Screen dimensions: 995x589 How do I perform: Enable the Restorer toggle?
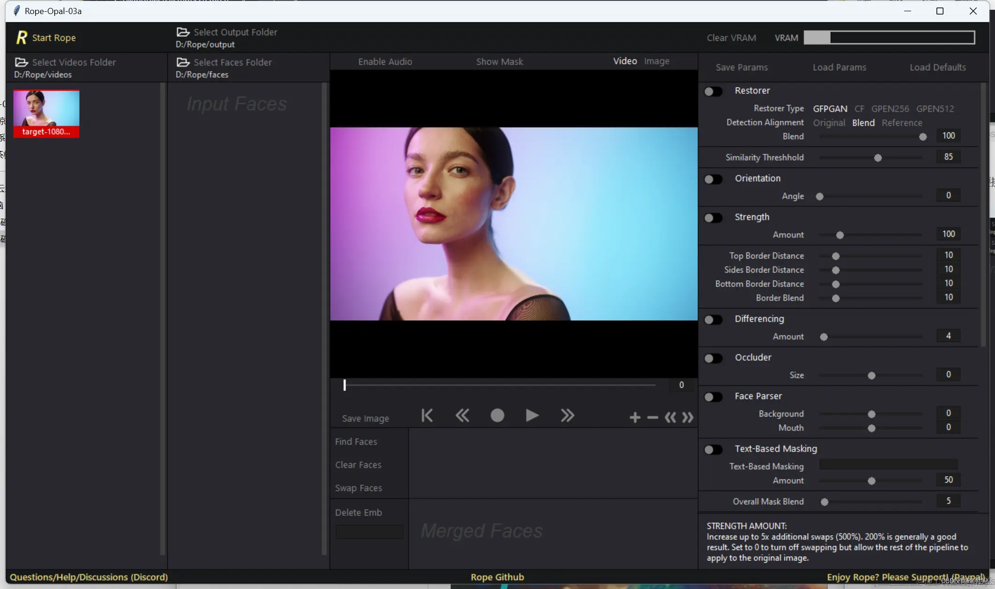tap(713, 91)
